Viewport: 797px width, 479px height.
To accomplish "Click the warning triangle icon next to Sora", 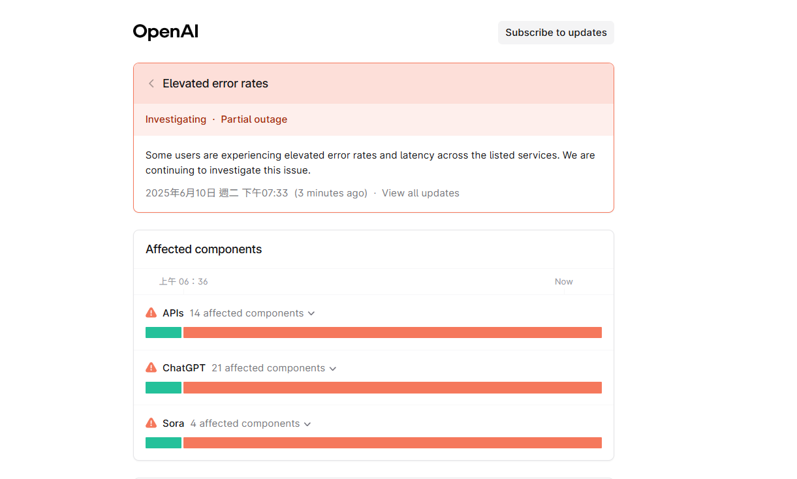I will pos(151,423).
